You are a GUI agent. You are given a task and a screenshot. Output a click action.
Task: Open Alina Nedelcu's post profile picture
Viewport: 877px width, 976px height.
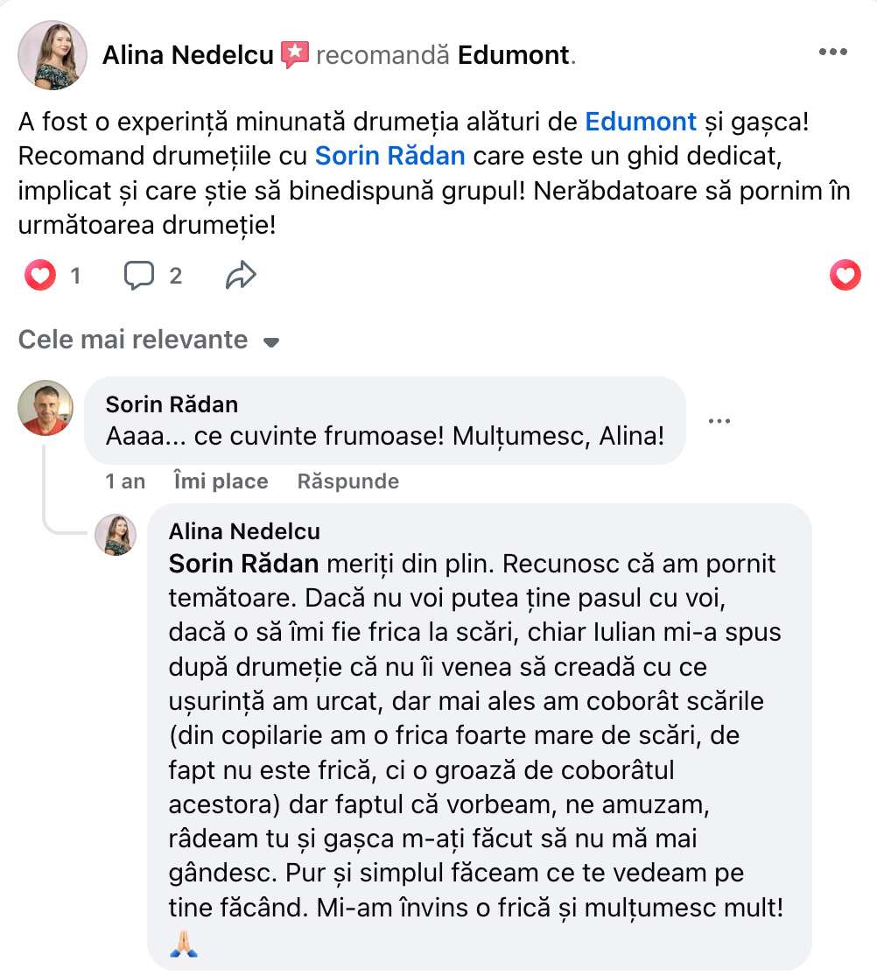53,54
